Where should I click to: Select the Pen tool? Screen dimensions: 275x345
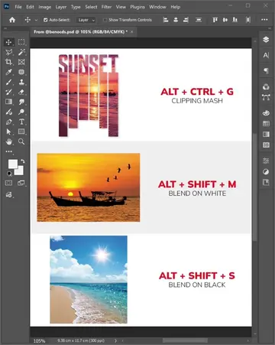[8, 122]
